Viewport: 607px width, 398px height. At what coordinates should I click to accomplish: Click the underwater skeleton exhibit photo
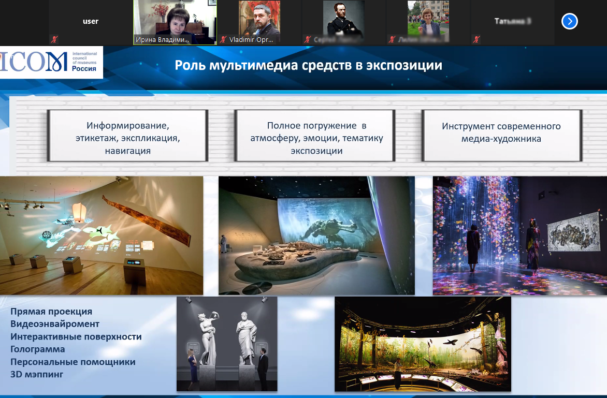(316, 235)
